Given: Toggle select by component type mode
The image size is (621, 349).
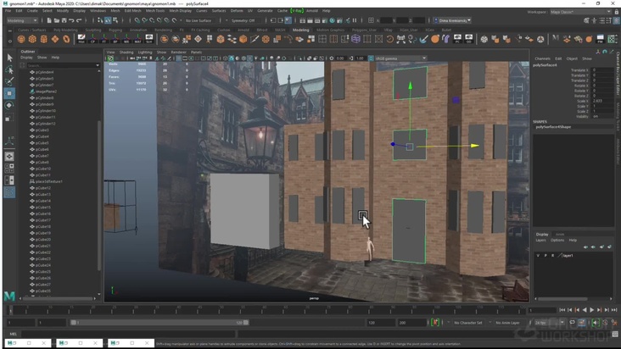Looking at the screenshot, I should click(115, 20).
